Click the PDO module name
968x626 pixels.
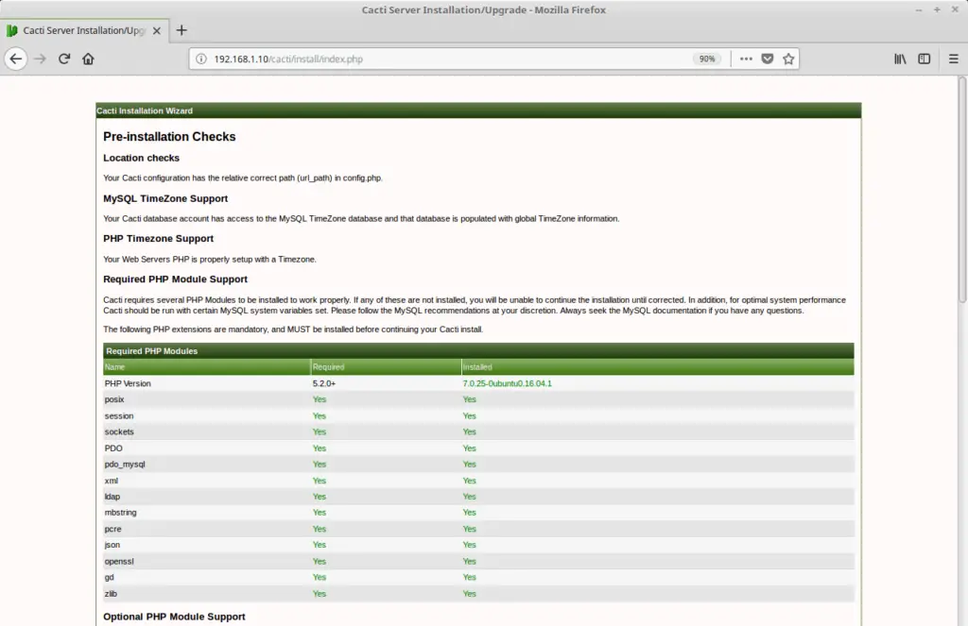pos(113,448)
